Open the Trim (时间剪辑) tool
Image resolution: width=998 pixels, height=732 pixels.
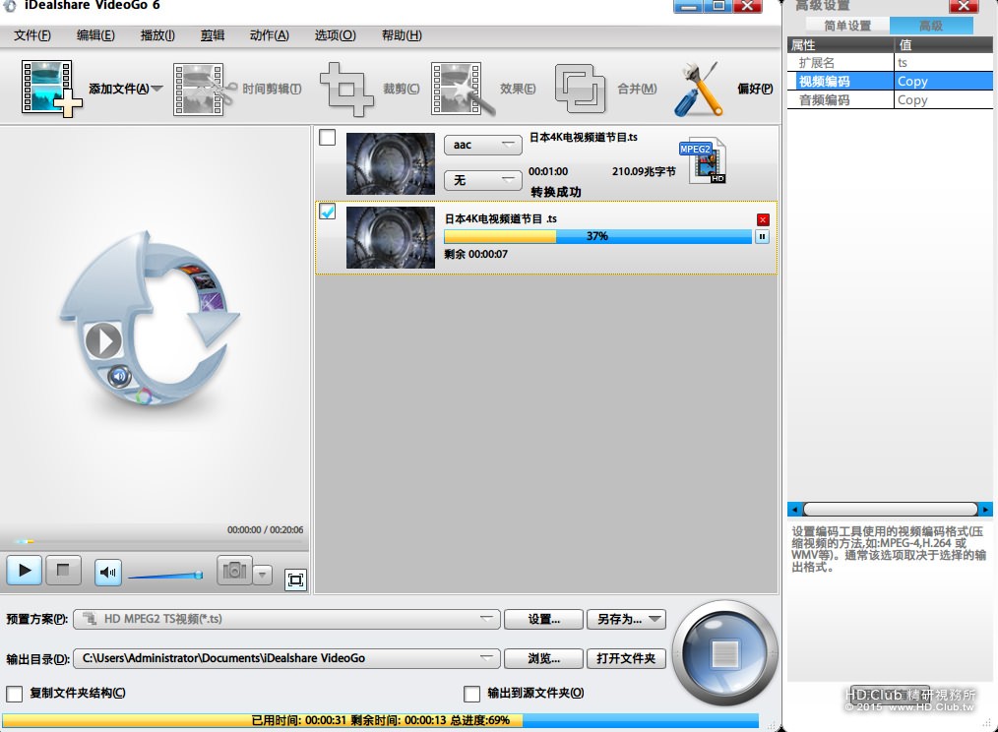pyautogui.click(x=205, y=90)
